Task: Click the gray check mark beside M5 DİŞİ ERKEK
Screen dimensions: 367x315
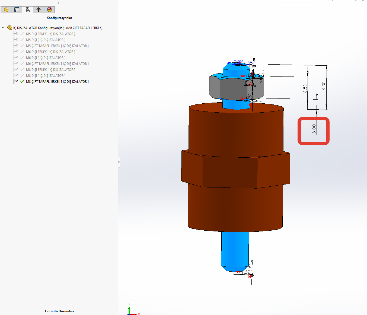Action: pos(22,34)
